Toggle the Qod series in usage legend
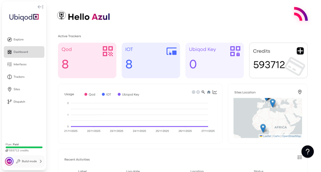Screen dimensions: 321x172 tap(90, 94)
